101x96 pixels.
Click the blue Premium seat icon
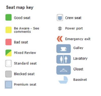[9, 84]
